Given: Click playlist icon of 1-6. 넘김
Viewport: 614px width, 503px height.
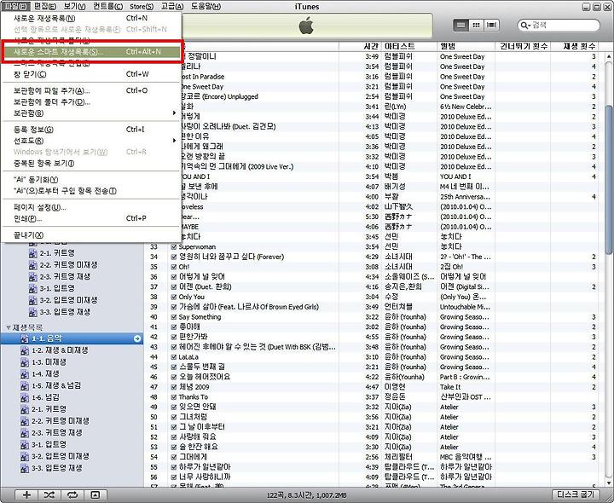Looking at the screenshot, I should 24,397.
